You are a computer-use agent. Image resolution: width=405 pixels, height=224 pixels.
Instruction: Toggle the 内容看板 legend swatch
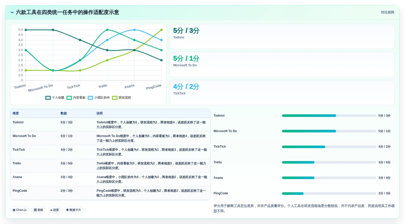(x=69, y=98)
